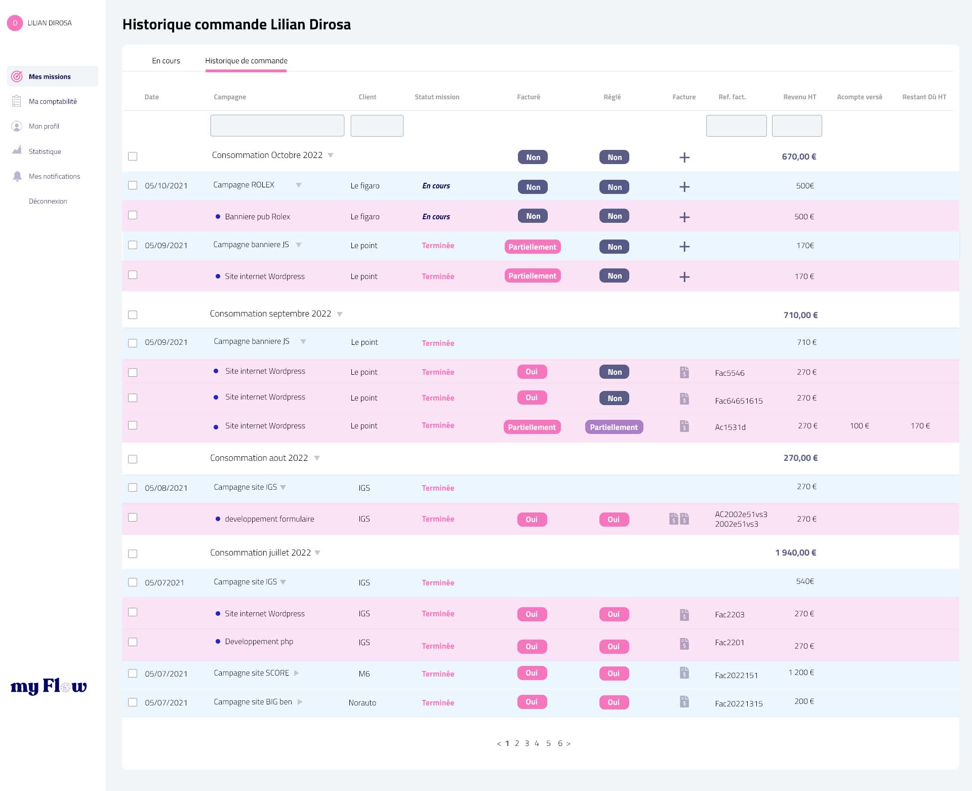Open the Mes notifications bell icon
The height and width of the screenshot is (791, 972).
(x=17, y=176)
